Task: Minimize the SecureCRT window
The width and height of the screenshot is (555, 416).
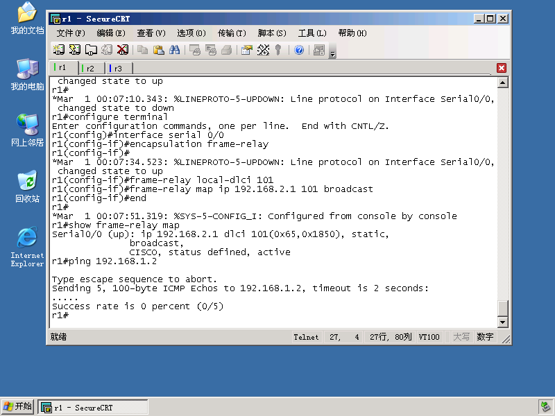Action: pos(479,19)
